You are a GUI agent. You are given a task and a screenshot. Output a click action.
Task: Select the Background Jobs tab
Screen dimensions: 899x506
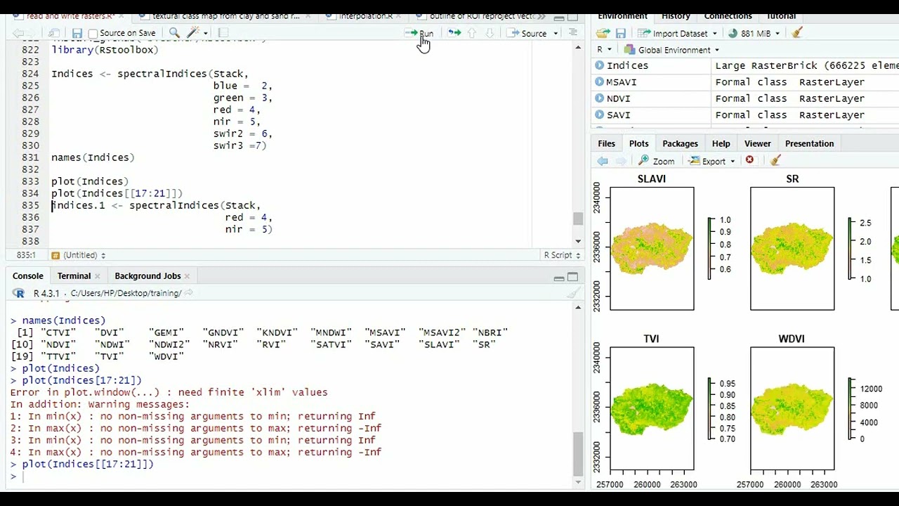pyautogui.click(x=147, y=276)
